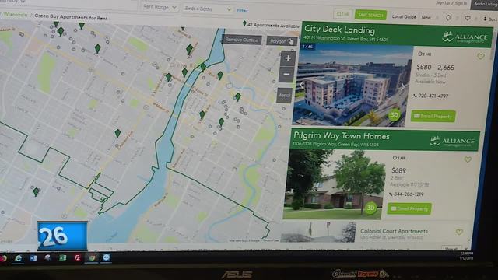The width and height of the screenshot is (498, 280).
Task: Open saved favorites heart in header
Action: point(468,19)
